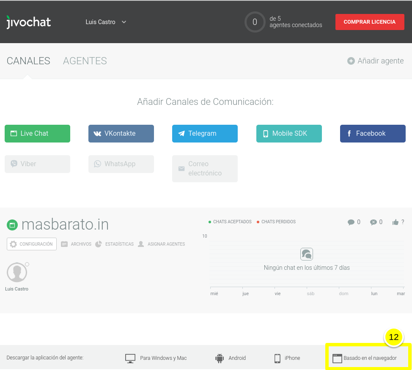Open the Luis Castro account dropdown
Image resolution: width=412 pixels, height=370 pixels.
(x=106, y=22)
